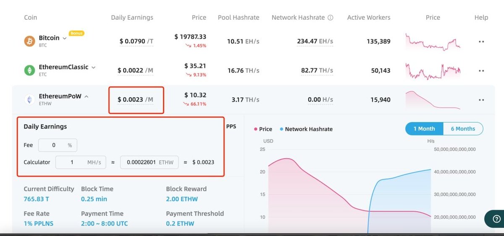Toggle the Network Hashrate series in legend
This screenshot has height=236, width=504.
click(306, 129)
